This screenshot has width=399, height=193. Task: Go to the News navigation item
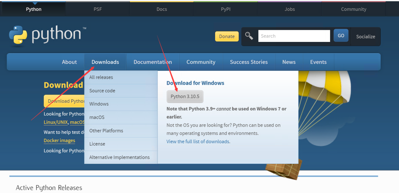(289, 62)
